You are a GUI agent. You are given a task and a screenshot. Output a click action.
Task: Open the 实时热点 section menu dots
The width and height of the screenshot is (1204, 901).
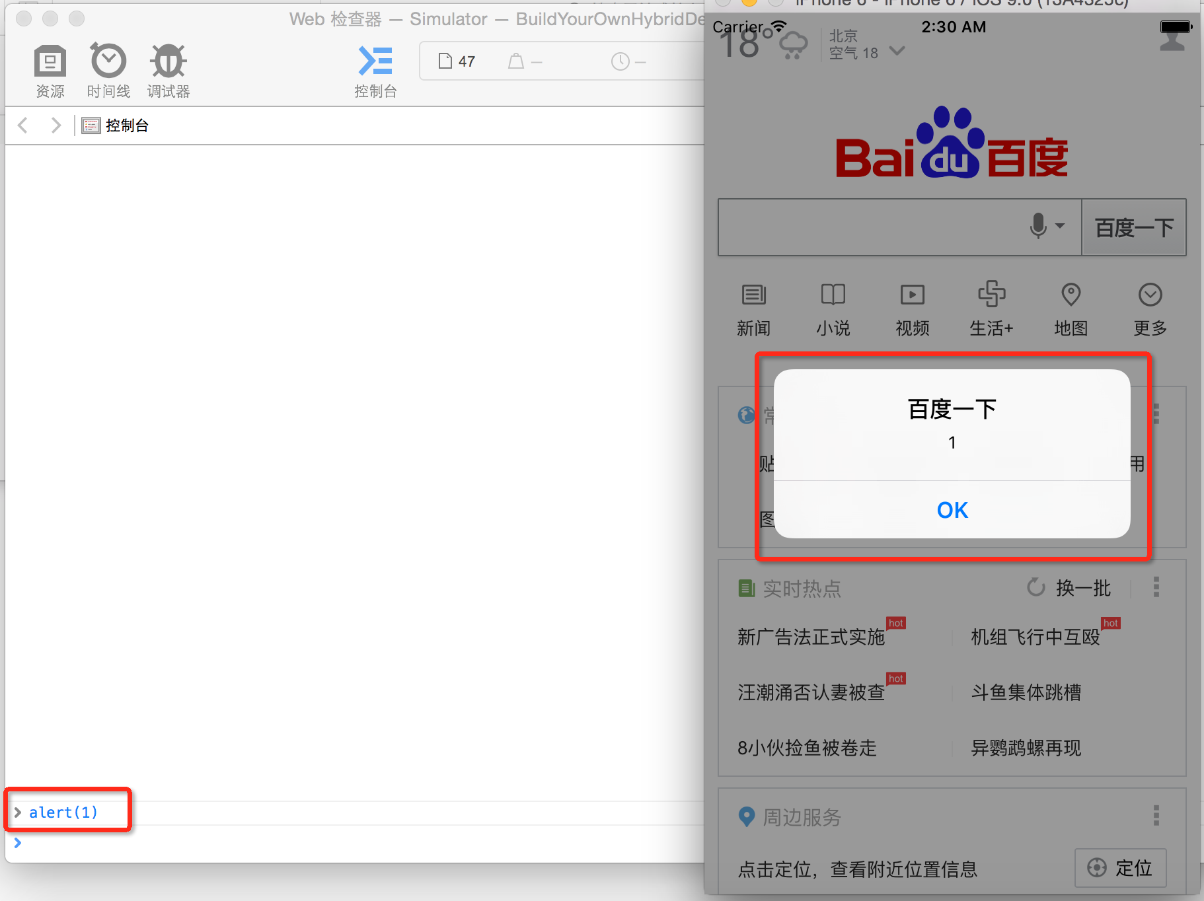pos(1156,587)
